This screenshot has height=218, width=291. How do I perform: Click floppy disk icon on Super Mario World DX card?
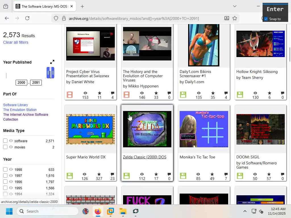(x=70, y=176)
